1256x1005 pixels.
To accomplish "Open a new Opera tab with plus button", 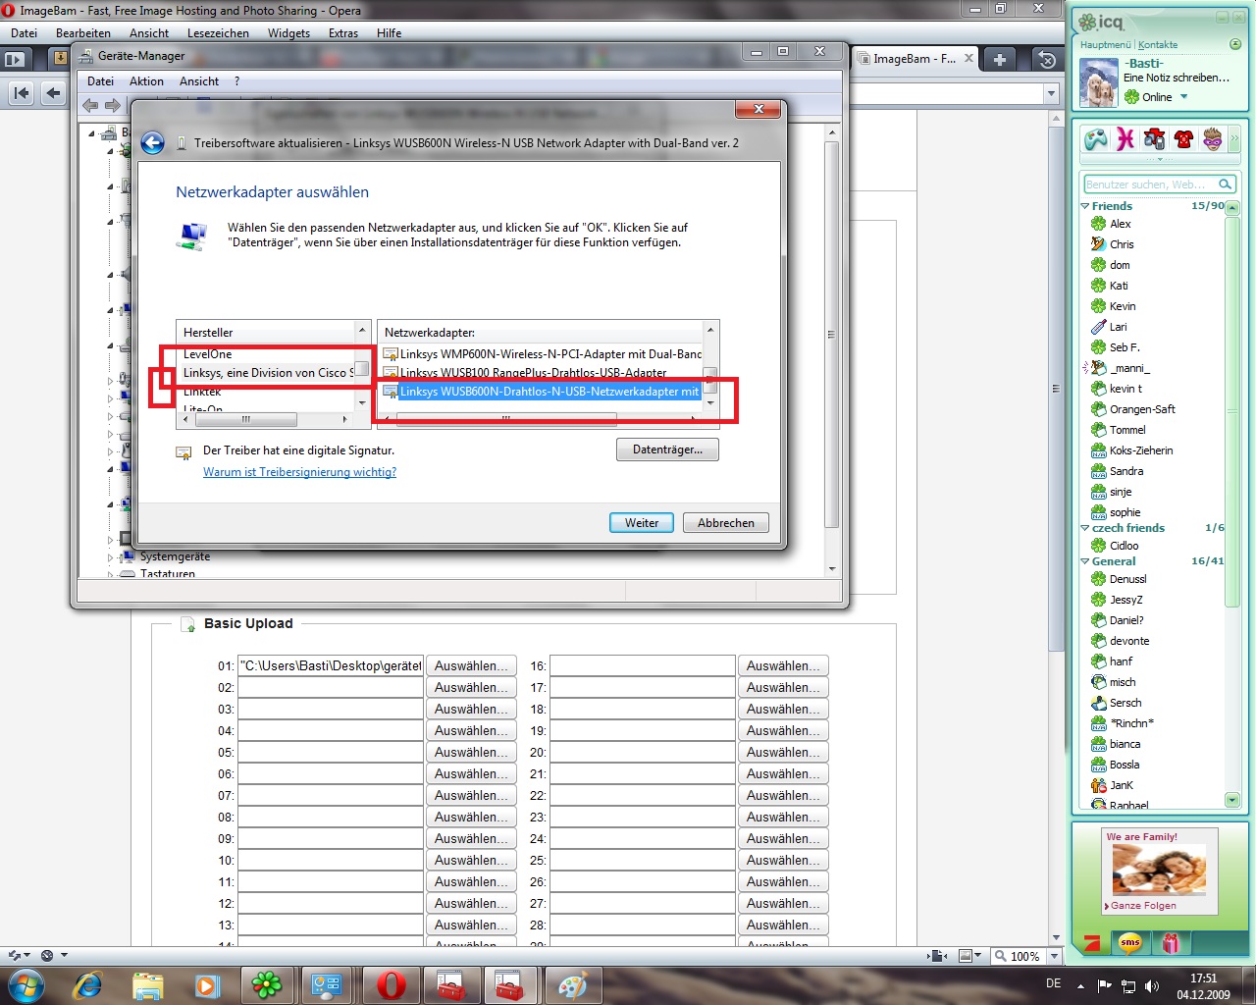I will point(999,60).
